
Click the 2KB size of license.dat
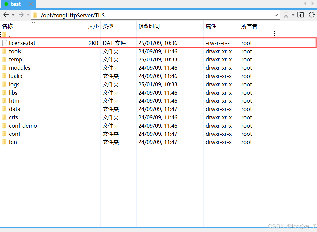tap(93, 43)
